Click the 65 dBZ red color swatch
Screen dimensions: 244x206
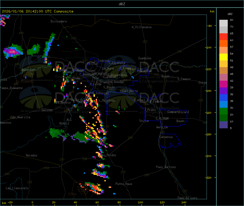click(223, 37)
